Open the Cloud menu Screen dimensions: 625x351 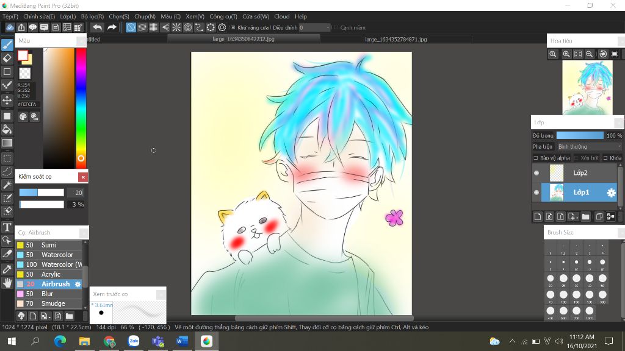pos(282,16)
